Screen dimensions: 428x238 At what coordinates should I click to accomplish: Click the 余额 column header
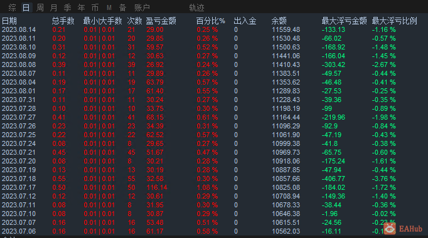point(279,21)
